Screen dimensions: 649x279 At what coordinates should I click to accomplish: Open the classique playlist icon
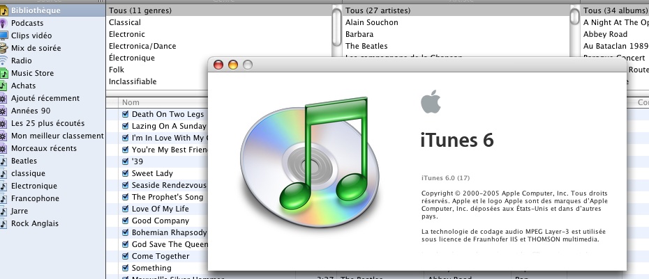pyautogui.click(x=3, y=173)
